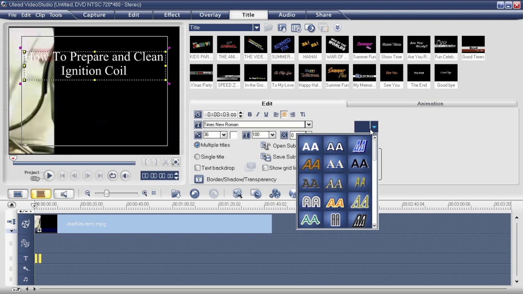This screenshot has height=294, width=523.
Task: Sort the title library
Action: pyautogui.click(x=282, y=28)
